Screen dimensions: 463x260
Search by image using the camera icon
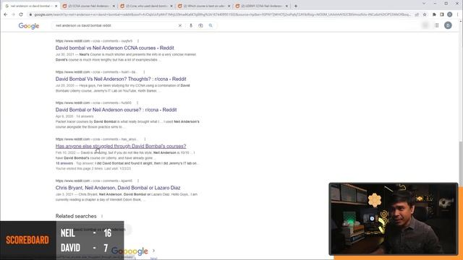[200, 26]
